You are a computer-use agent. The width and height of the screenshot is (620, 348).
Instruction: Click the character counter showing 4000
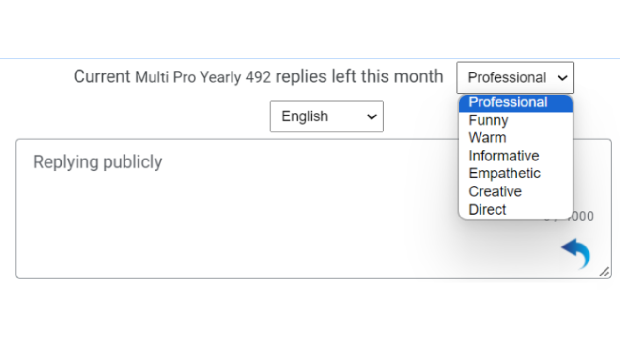click(581, 217)
